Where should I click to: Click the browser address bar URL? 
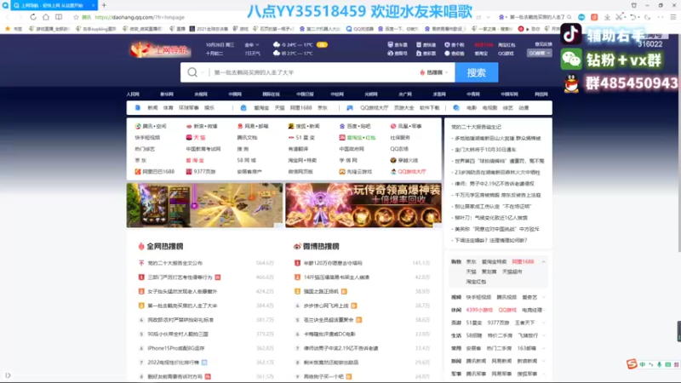pyautogui.click(x=140, y=17)
